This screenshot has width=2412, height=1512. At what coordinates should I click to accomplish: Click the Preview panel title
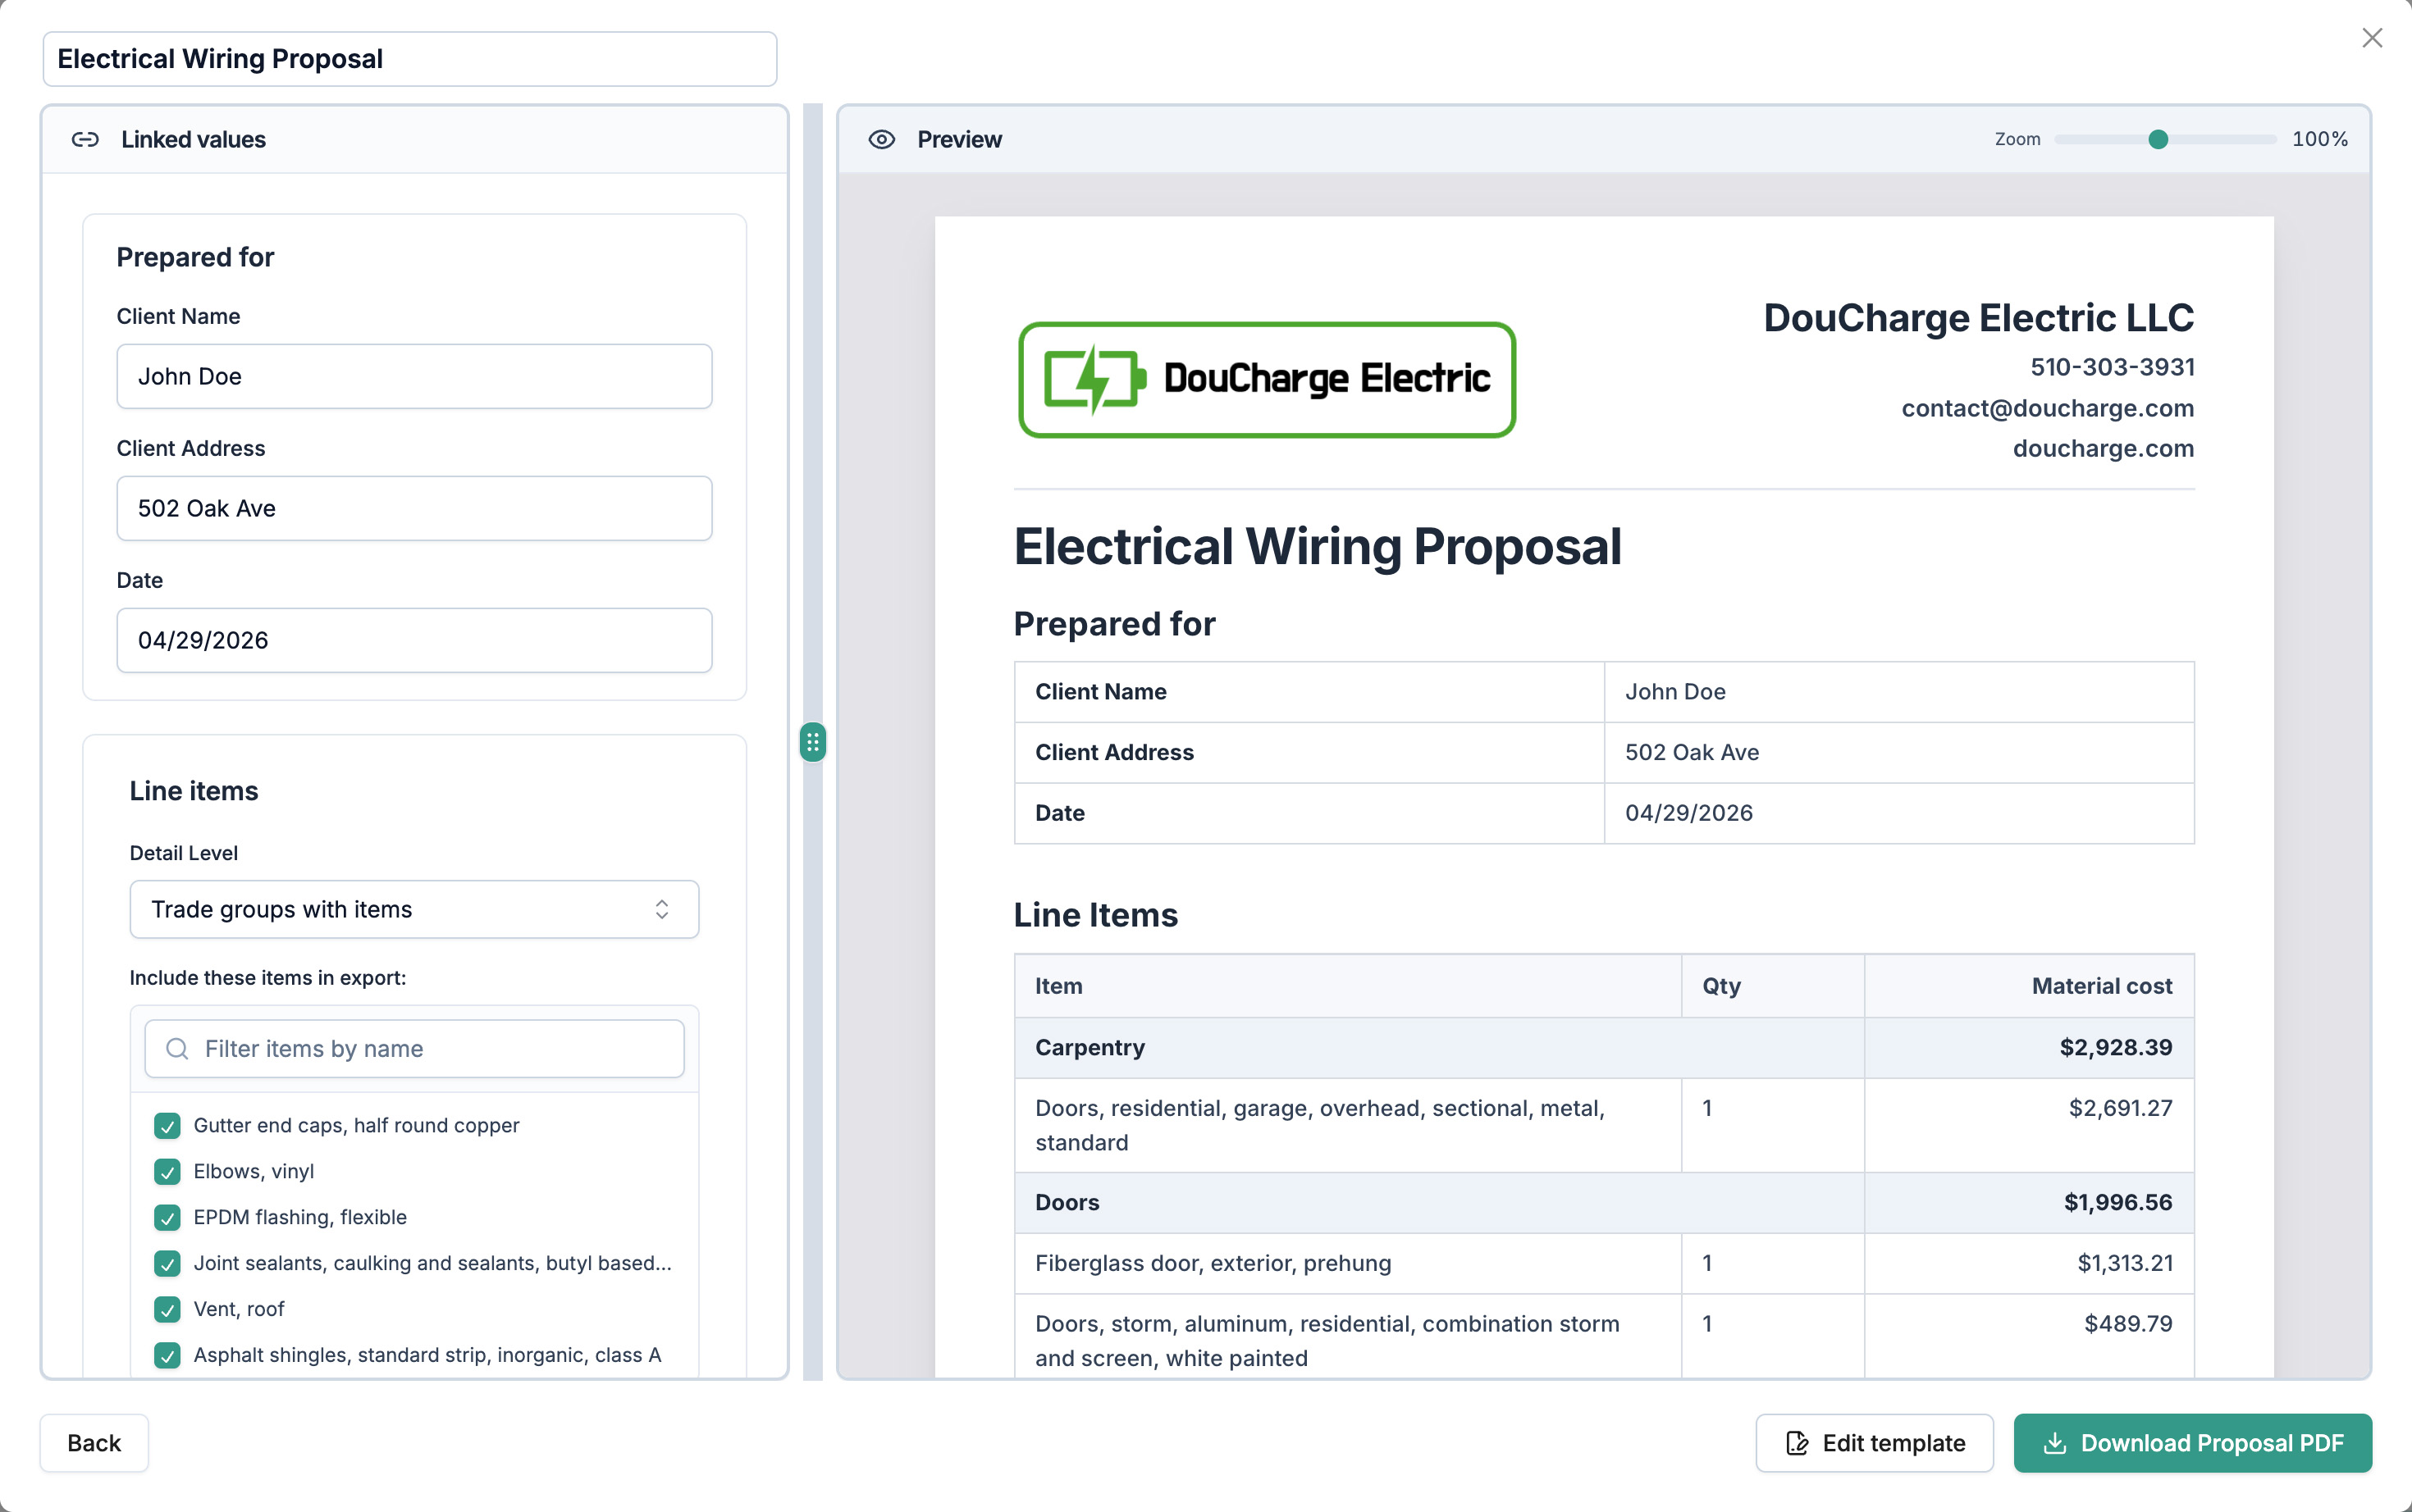coord(958,140)
